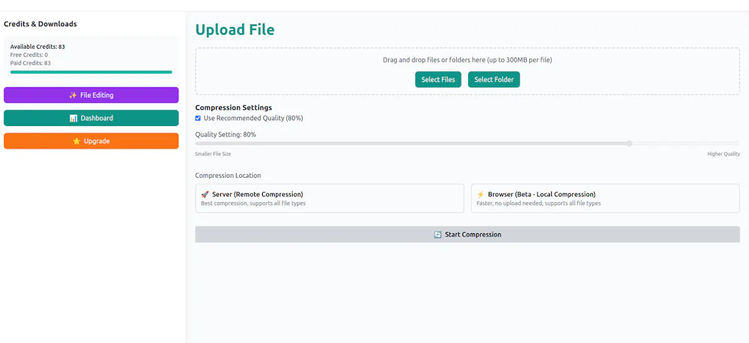The image size is (749, 343).
Task: Click the refresh icon on Start Compression
Action: [438, 235]
